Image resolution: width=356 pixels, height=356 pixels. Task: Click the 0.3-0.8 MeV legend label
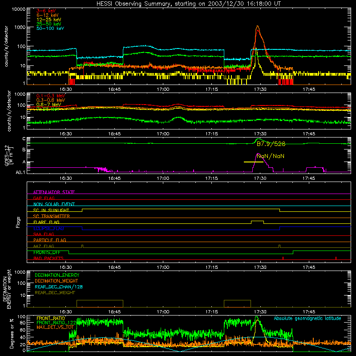click(51, 100)
